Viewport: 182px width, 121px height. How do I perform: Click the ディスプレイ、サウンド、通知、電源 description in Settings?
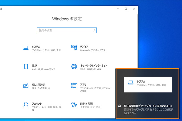pos(46,50)
